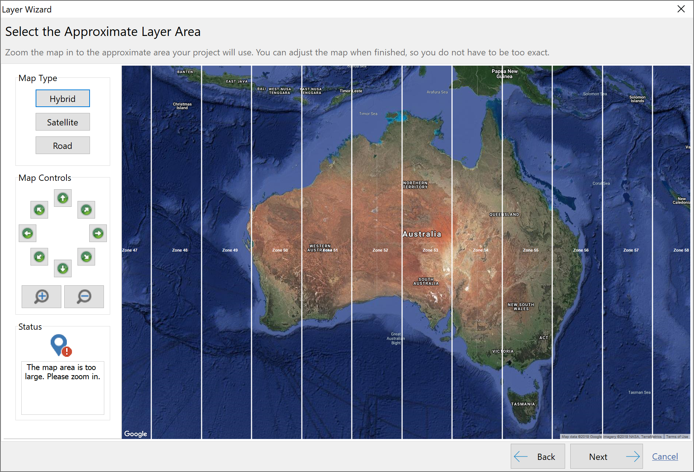Screen dimensions: 694x472
Task: Zoom out with the magnifier minus button
Action: [84, 297]
